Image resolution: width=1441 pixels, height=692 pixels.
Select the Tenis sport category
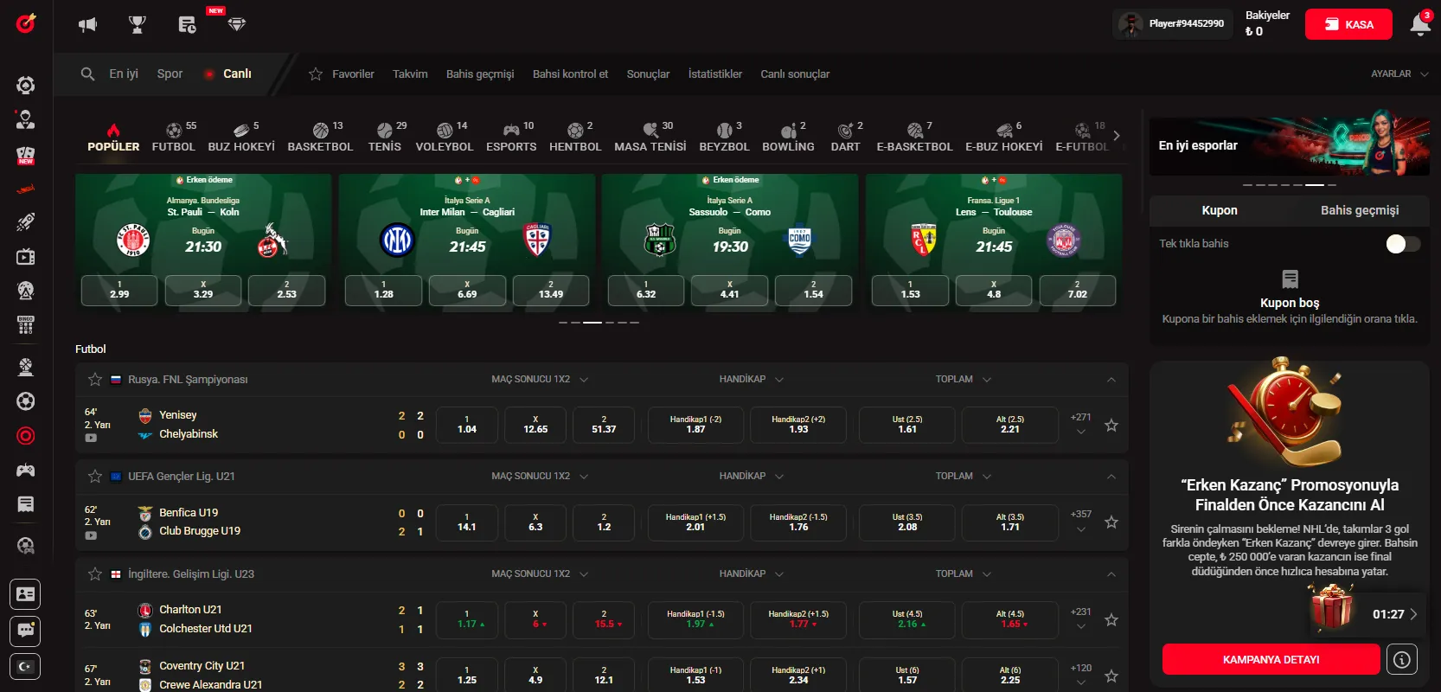tap(385, 138)
